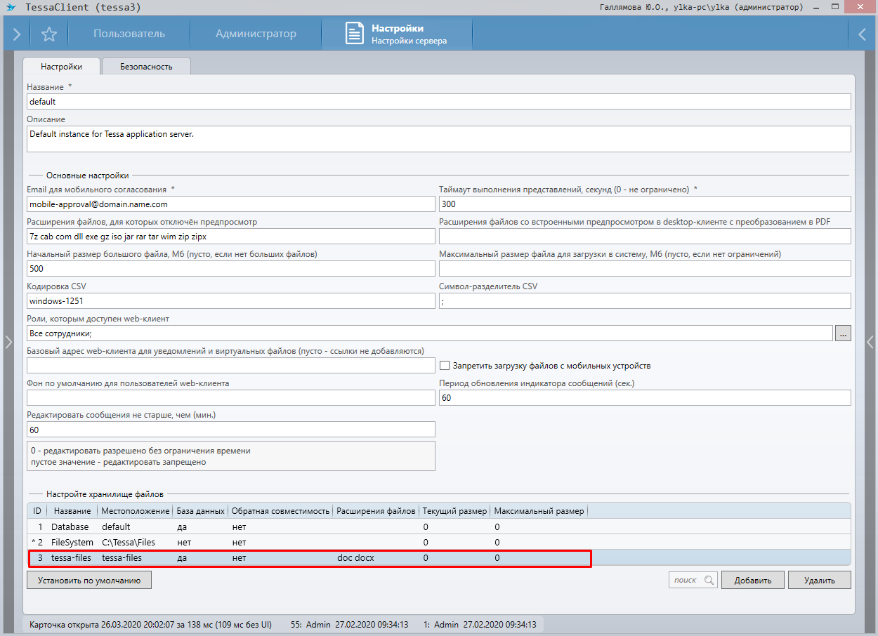Click the server settings document icon
Screen dimensions: 878x636
click(x=355, y=34)
